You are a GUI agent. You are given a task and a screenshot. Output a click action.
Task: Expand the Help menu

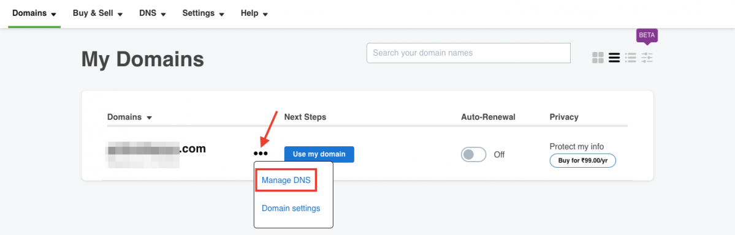coord(254,13)
